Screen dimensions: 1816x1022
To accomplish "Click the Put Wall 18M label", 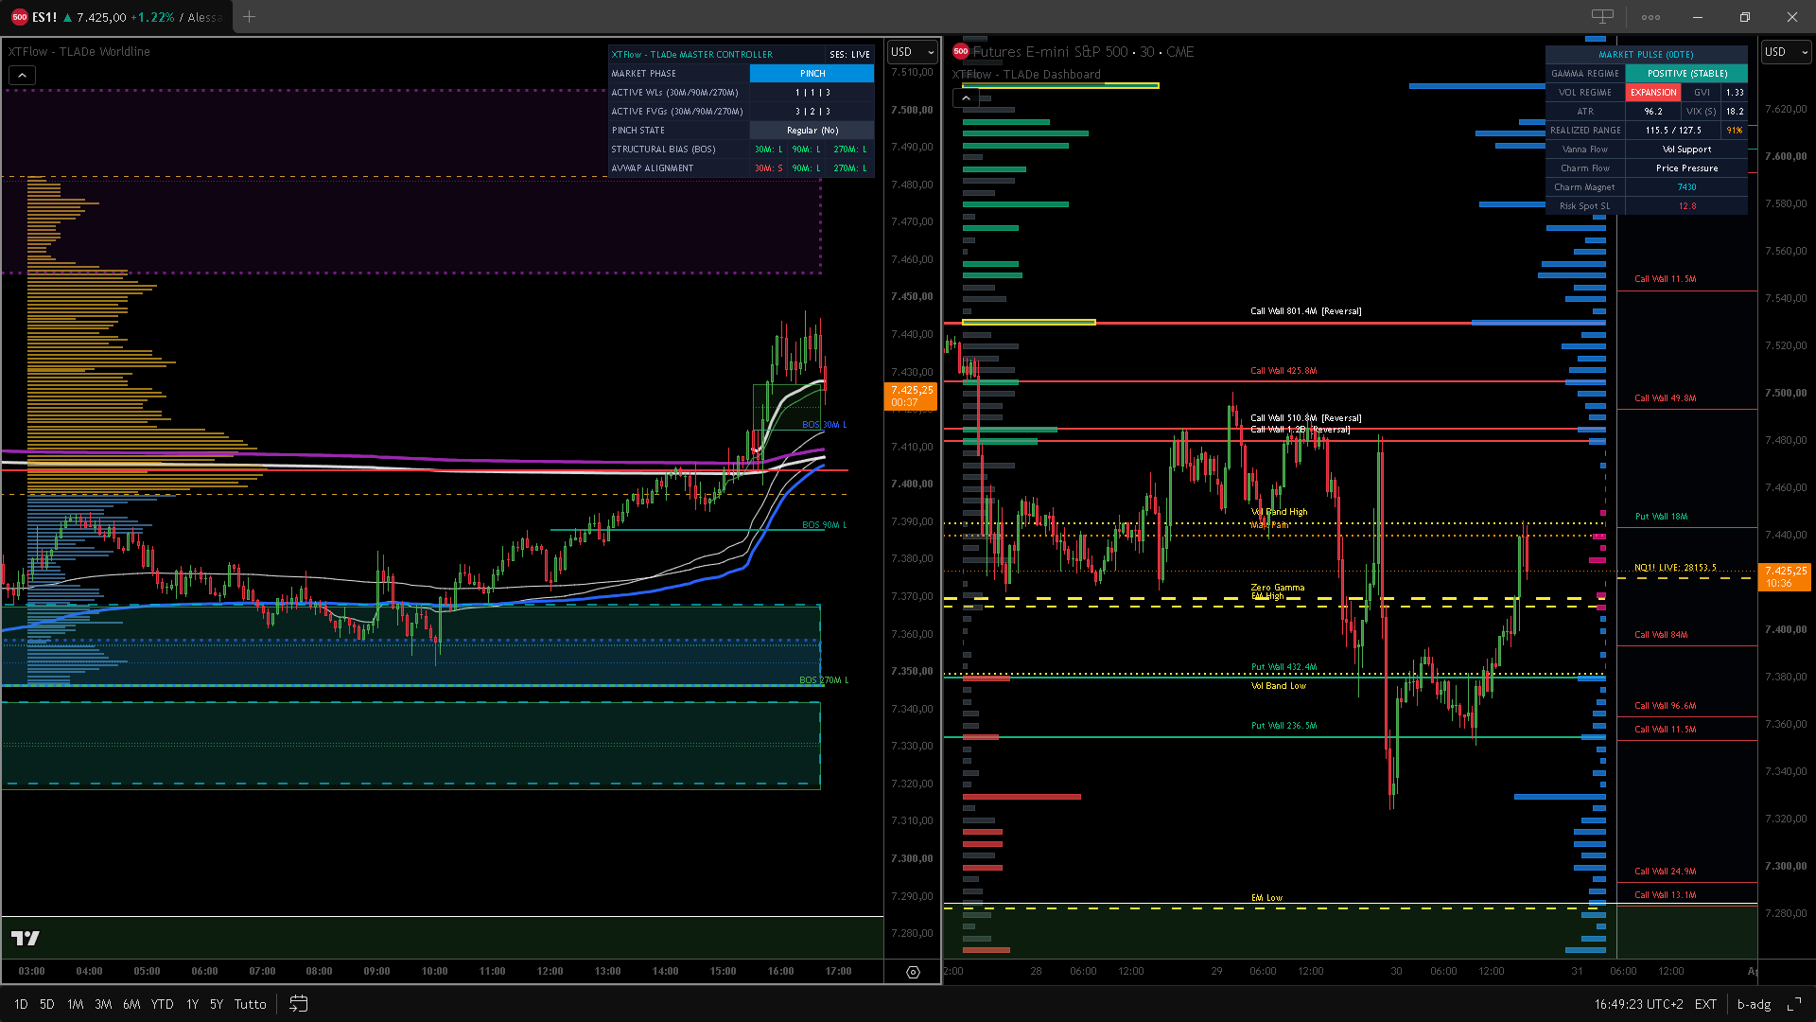I will (x=1661, y=517).
